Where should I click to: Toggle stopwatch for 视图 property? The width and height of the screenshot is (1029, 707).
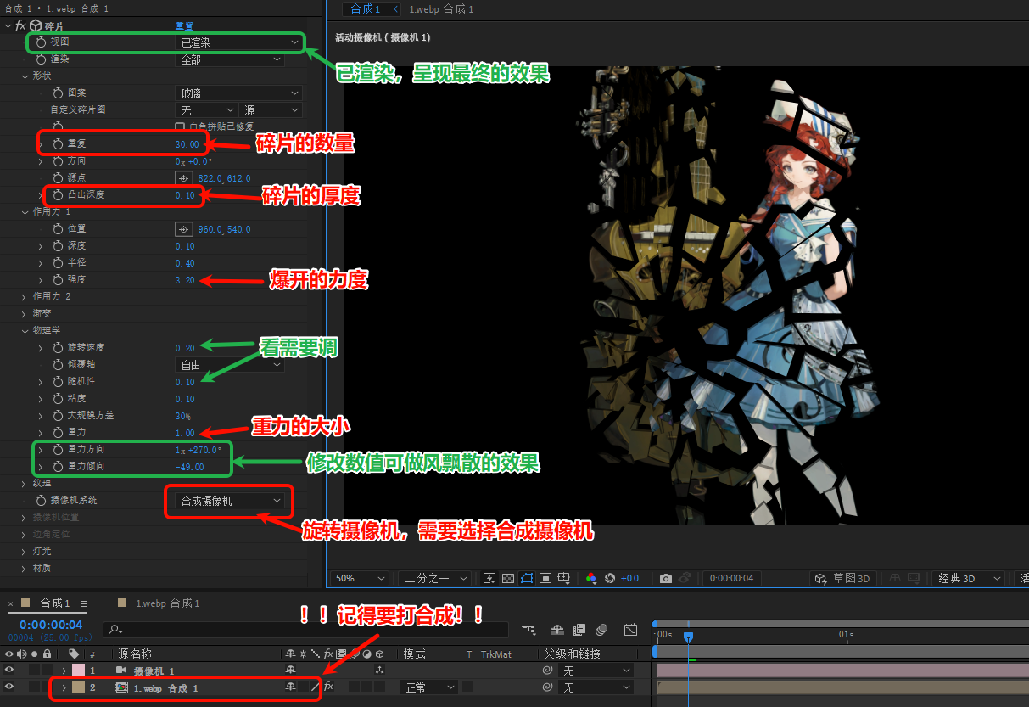[42, 42]
